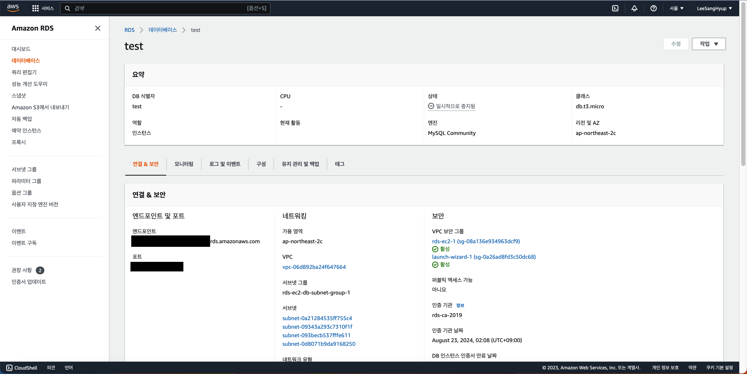Open 예약 인스턴스 in the sidebar
This screenshot has width=747, height=374.
26,131
